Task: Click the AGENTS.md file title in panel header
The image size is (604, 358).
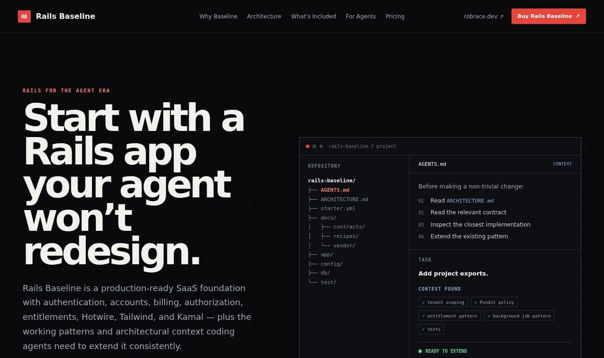Action: click(432, 164)
